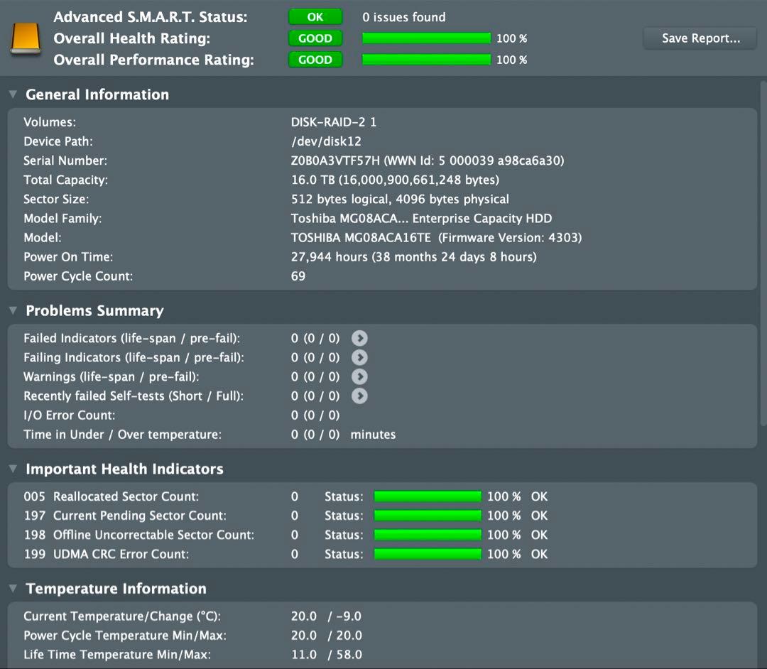
Task: Click the Reallocated Sector Count status bar
Action: tap(428, 496)
